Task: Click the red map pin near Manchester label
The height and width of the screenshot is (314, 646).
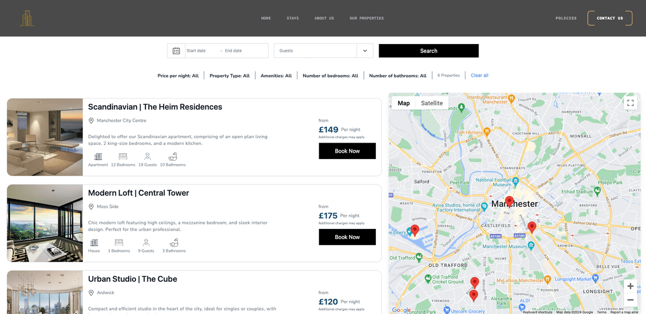Action: pos(509,201)
